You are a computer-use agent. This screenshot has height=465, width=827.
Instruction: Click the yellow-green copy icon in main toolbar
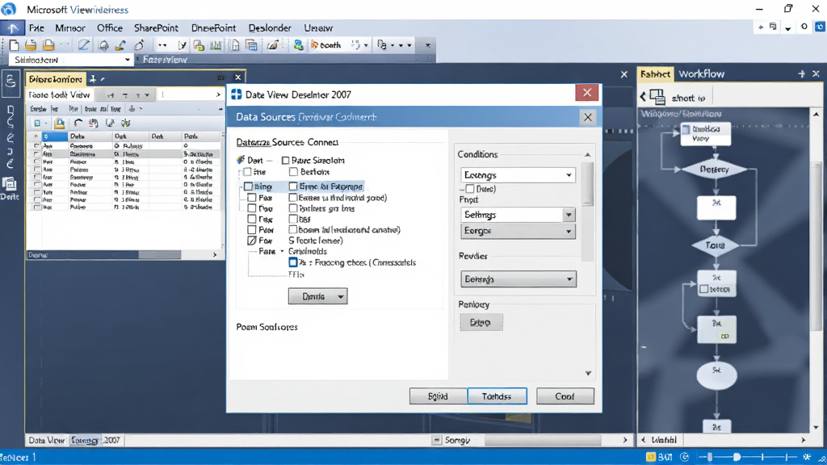pyautogui.click(x=199, y=45)
